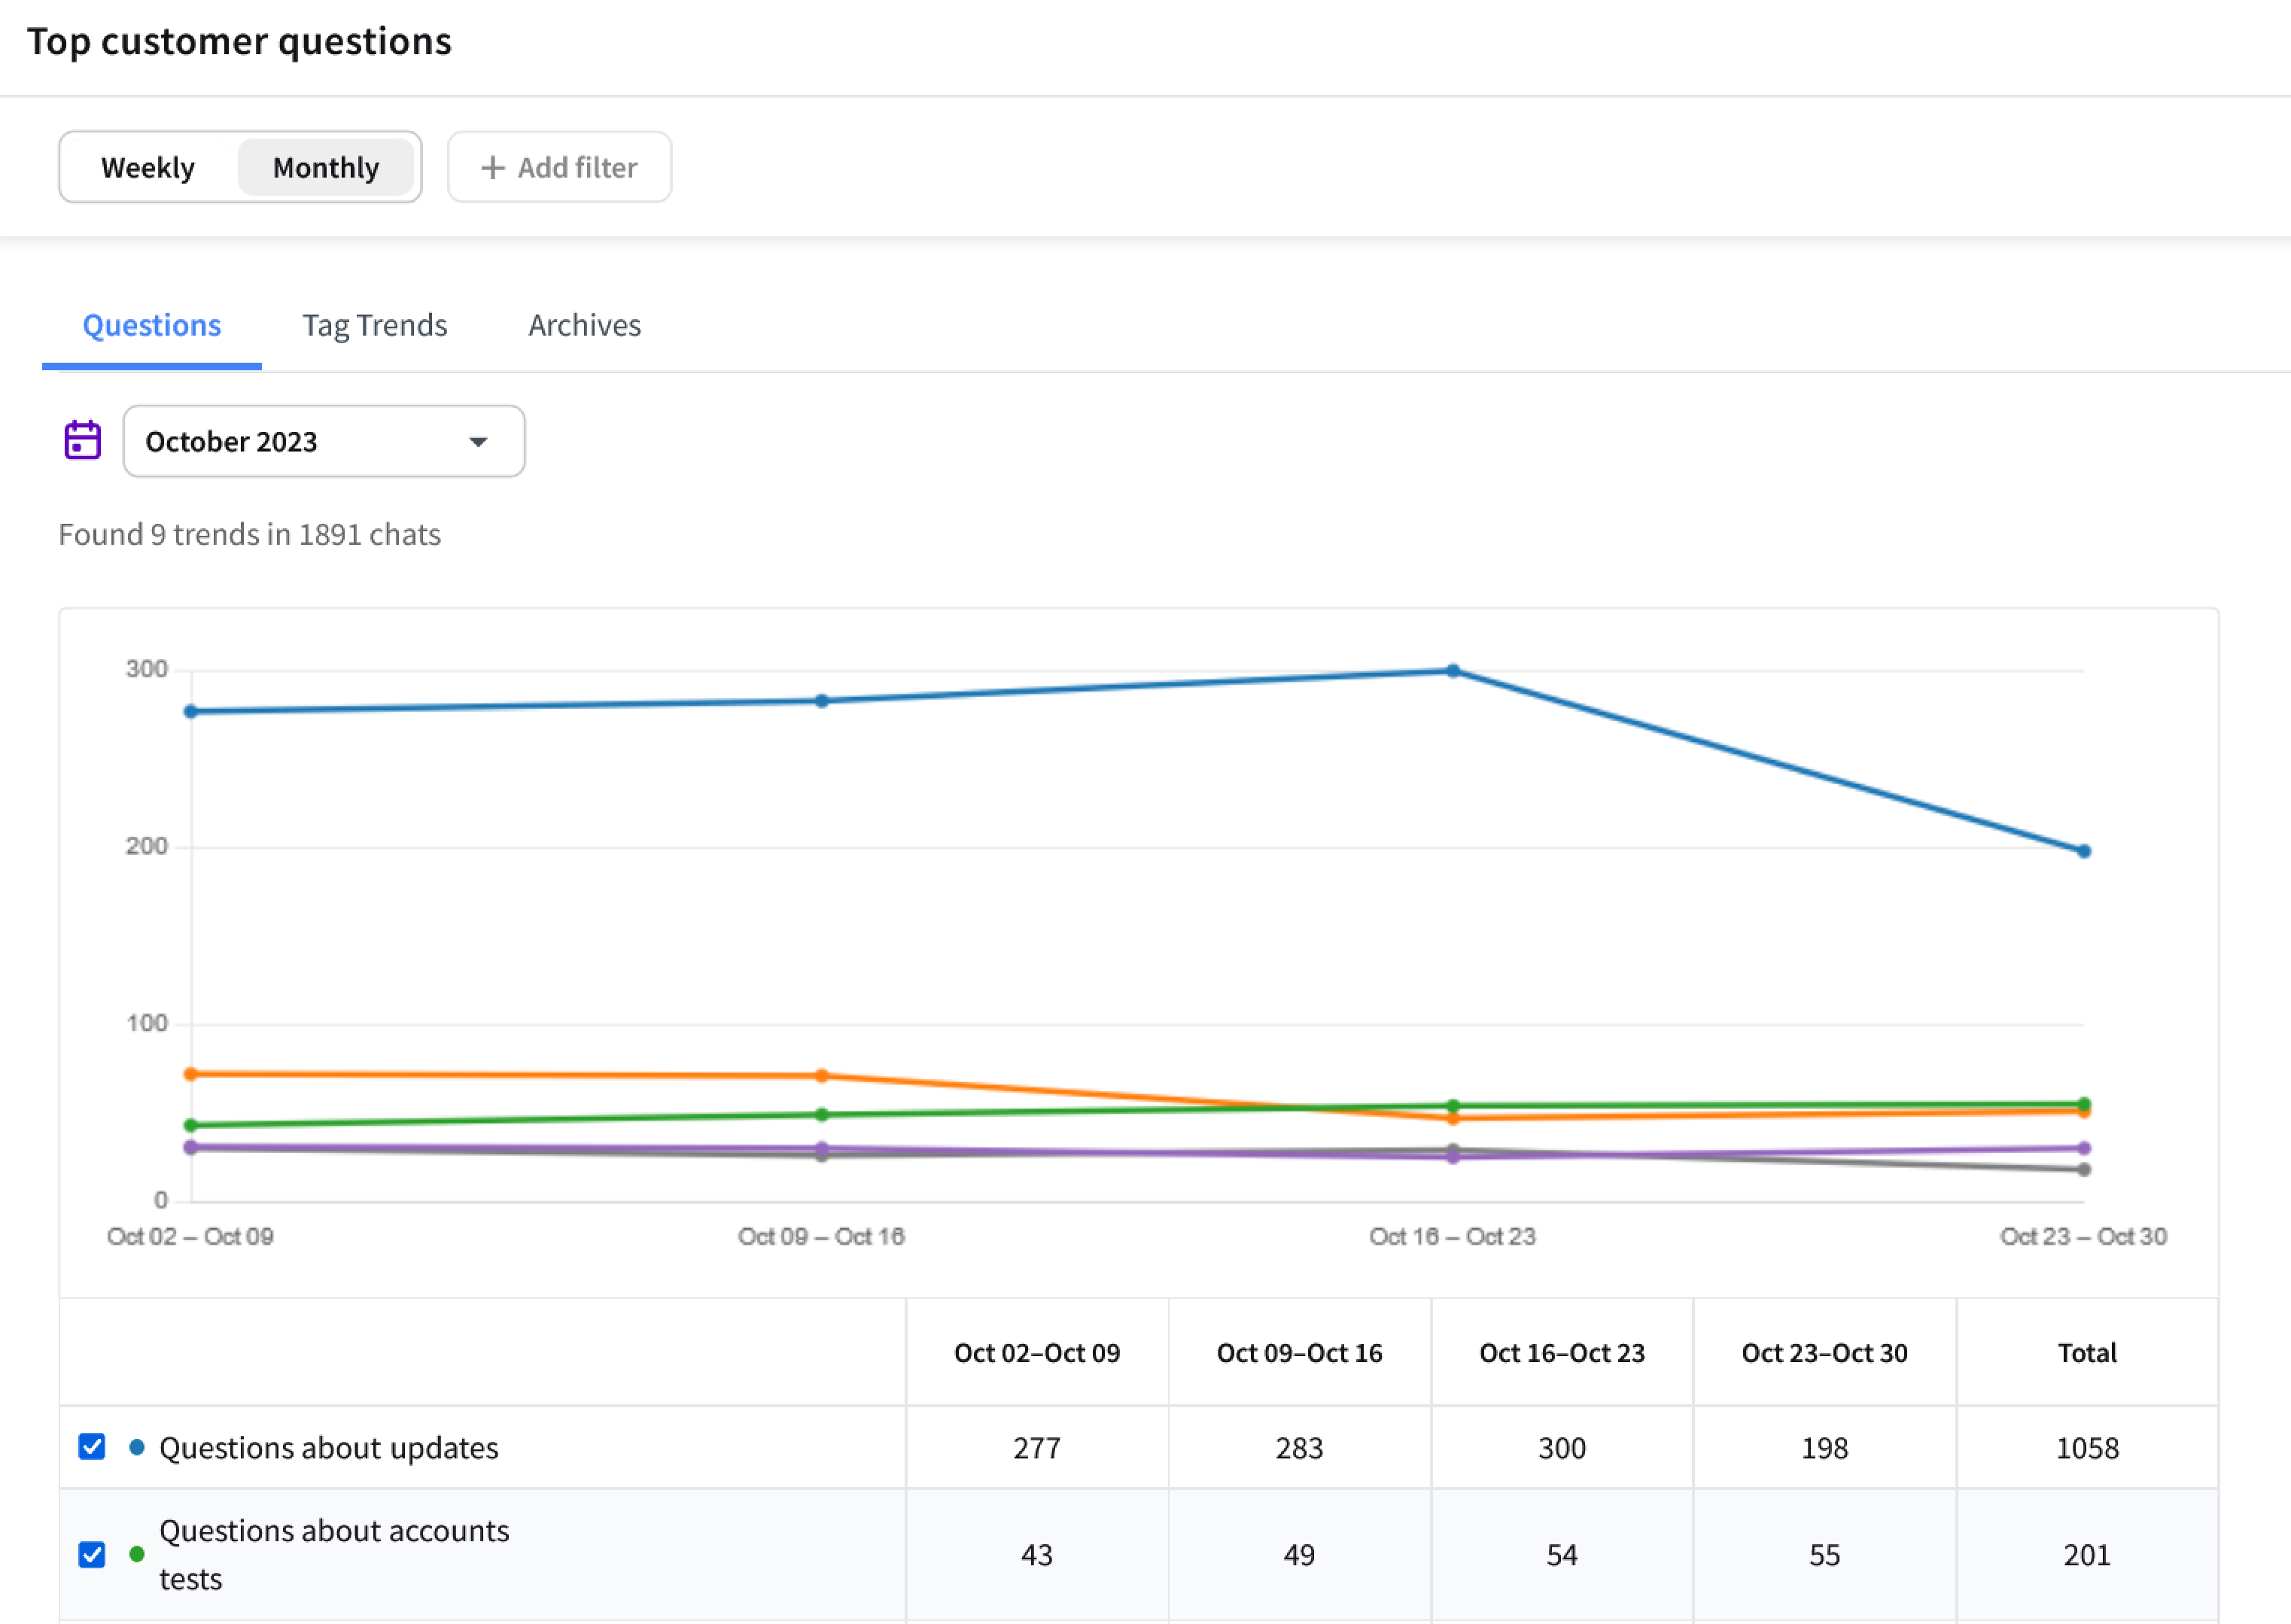Switch to the Tag Trends tab
Viewport: 2291px width, 1624px height.
375,326
